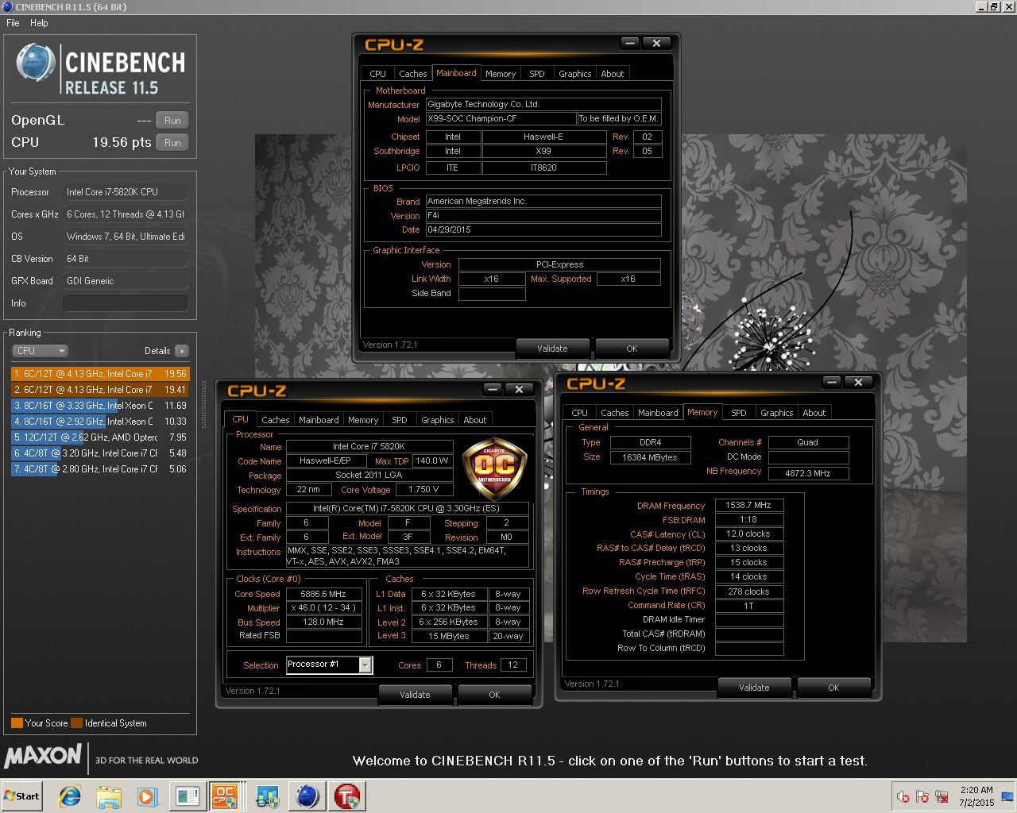Click the taskbar clock showing 2:20 AM
Image resolution: width=1017 pixels, height=813 pixels.
(x=976, y=796)
